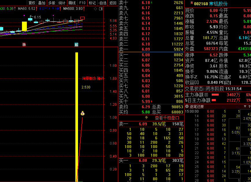This screenshot has height=182, width=251.
Task: Click the red down arrow beside 买十 price
Action: pyautogui.click(x=152, y=101)
